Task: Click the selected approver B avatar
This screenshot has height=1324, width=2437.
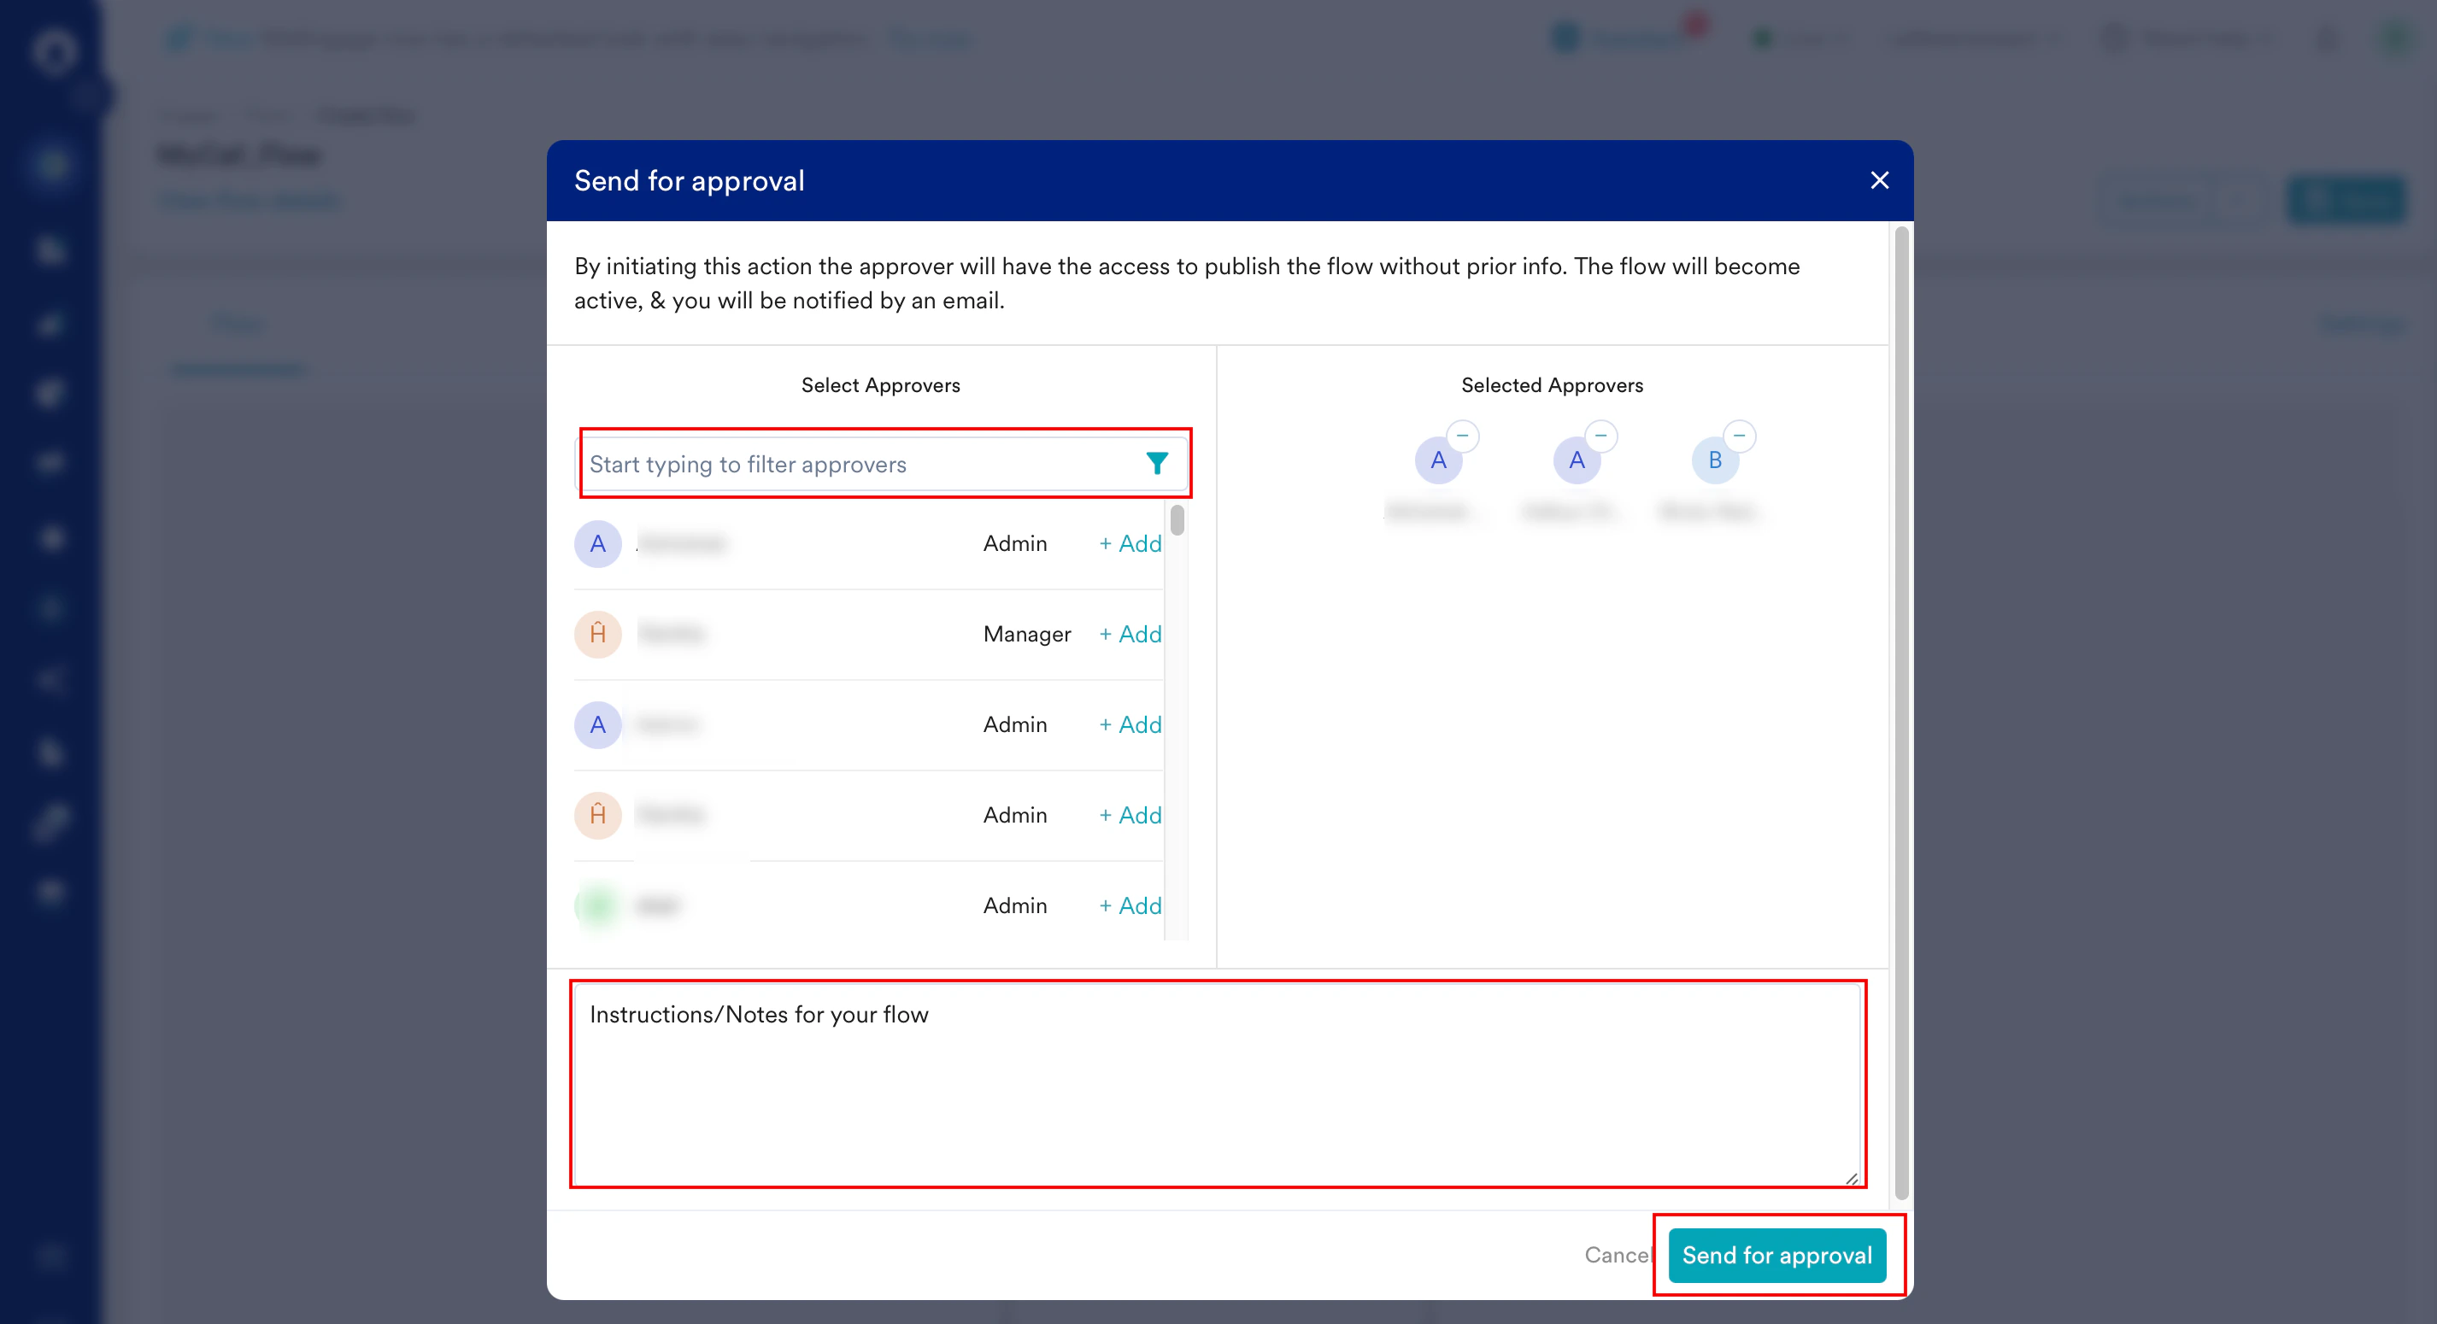Action: [1714, 461]
